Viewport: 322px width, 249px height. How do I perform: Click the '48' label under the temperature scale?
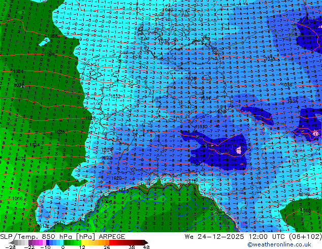(146, 247)
